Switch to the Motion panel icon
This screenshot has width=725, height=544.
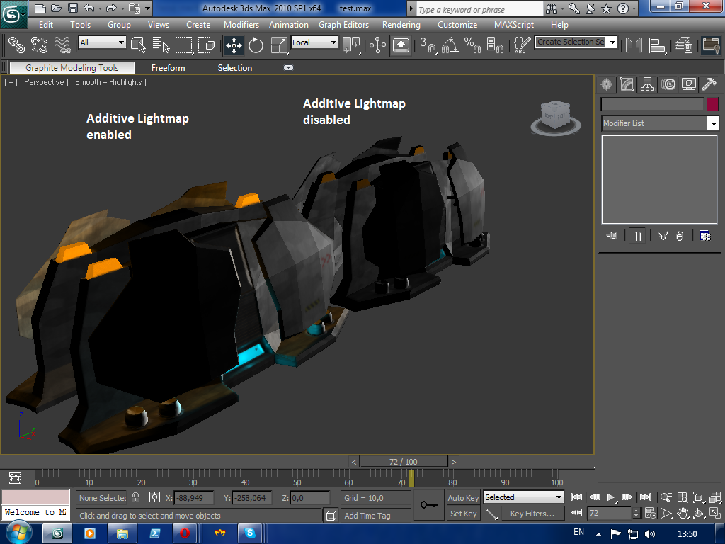[668, 84]
